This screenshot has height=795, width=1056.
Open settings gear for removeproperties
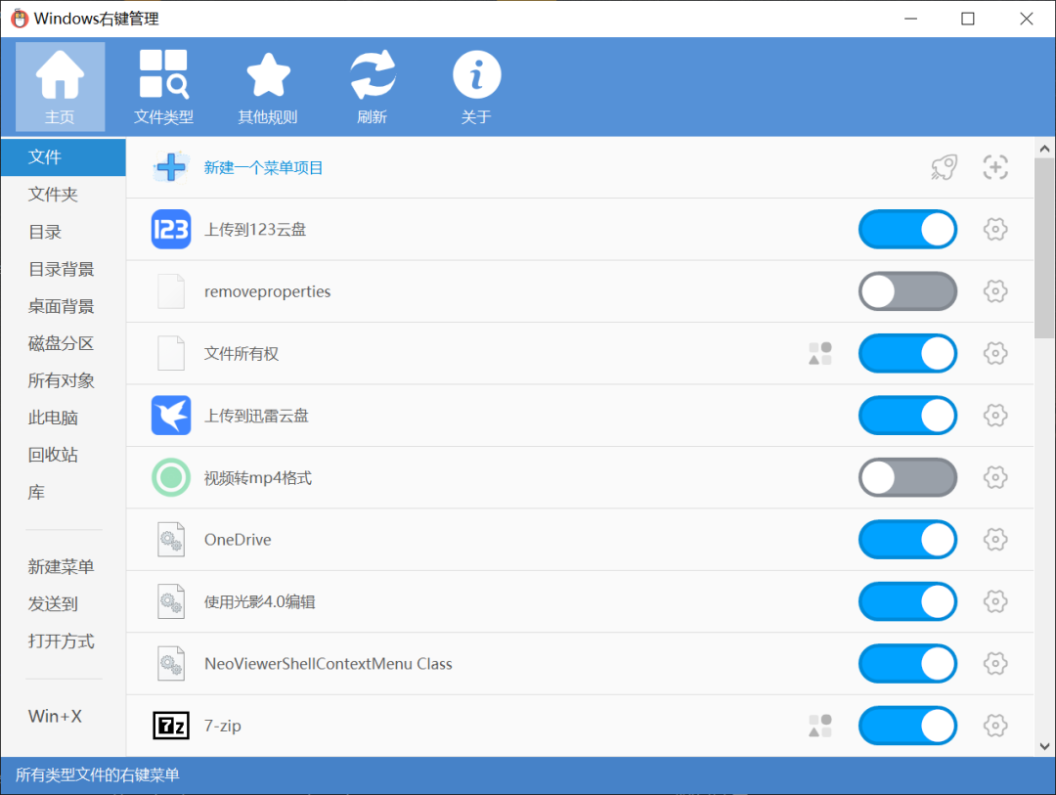click(x=995, y=291)
